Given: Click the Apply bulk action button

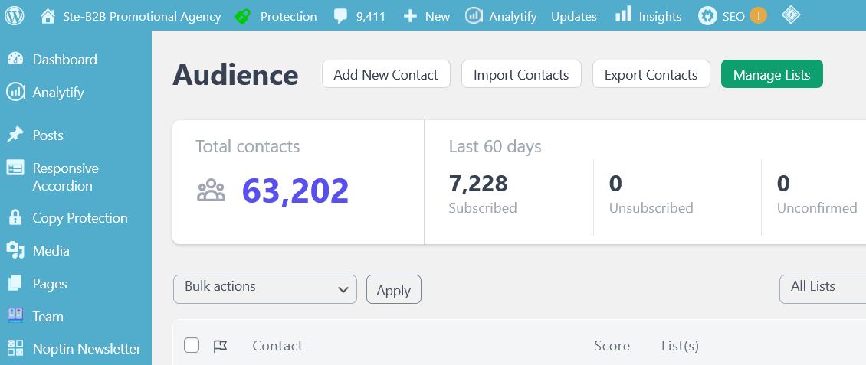Looking at the screenshot, I should pos(393,290).
